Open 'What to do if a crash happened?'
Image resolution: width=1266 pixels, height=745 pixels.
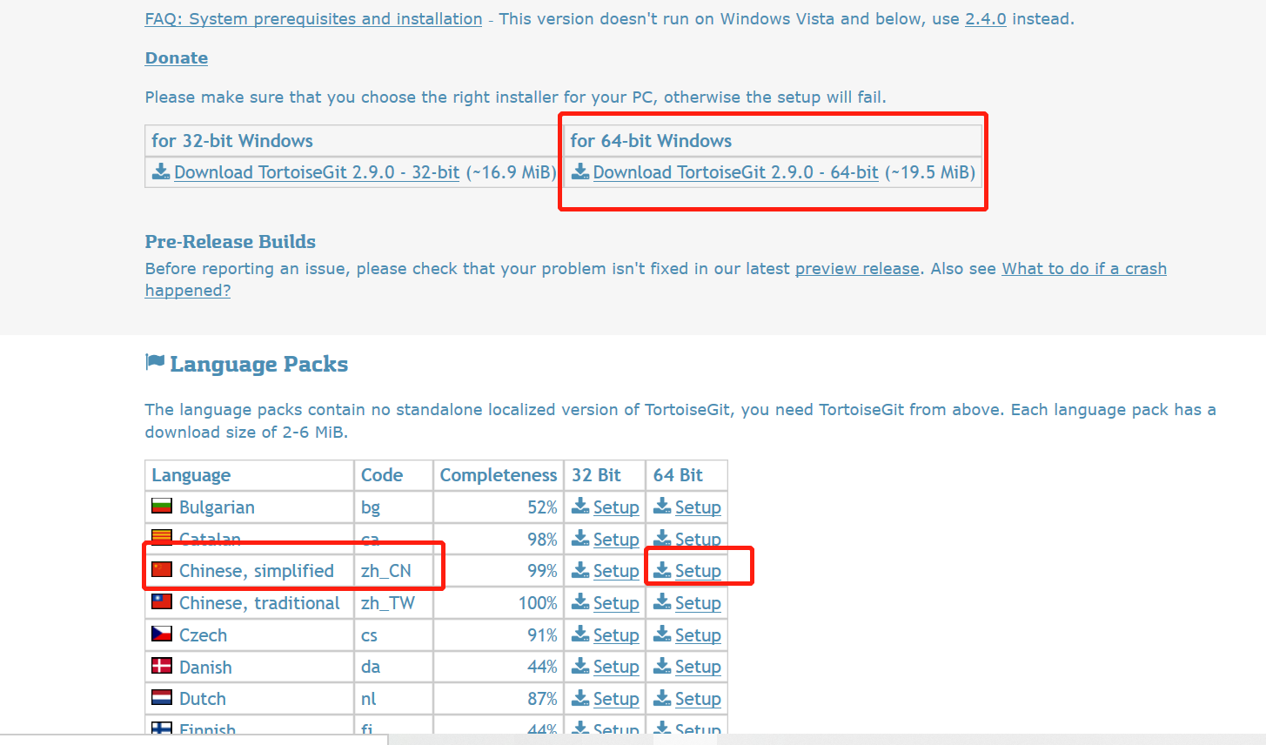click(x=1084, y=269)
